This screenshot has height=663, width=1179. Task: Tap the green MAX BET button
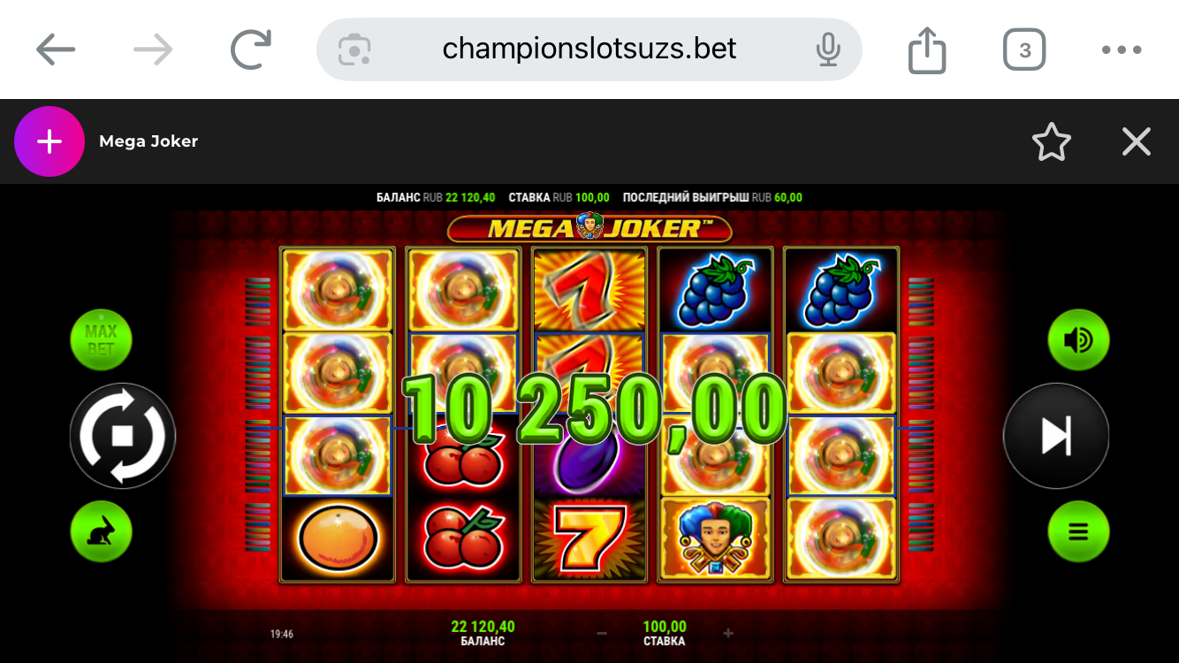(x=102, y=340)
